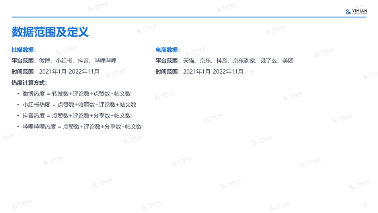
Task: Click the page number 3
Action: pos(365,204)
